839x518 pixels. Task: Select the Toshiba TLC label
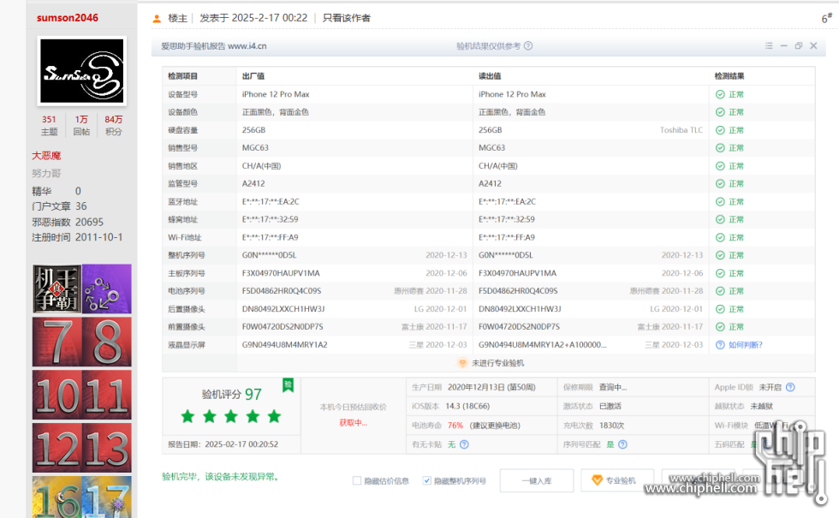click(x=681, y=130)
